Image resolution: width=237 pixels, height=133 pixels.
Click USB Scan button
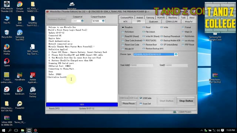133,98
